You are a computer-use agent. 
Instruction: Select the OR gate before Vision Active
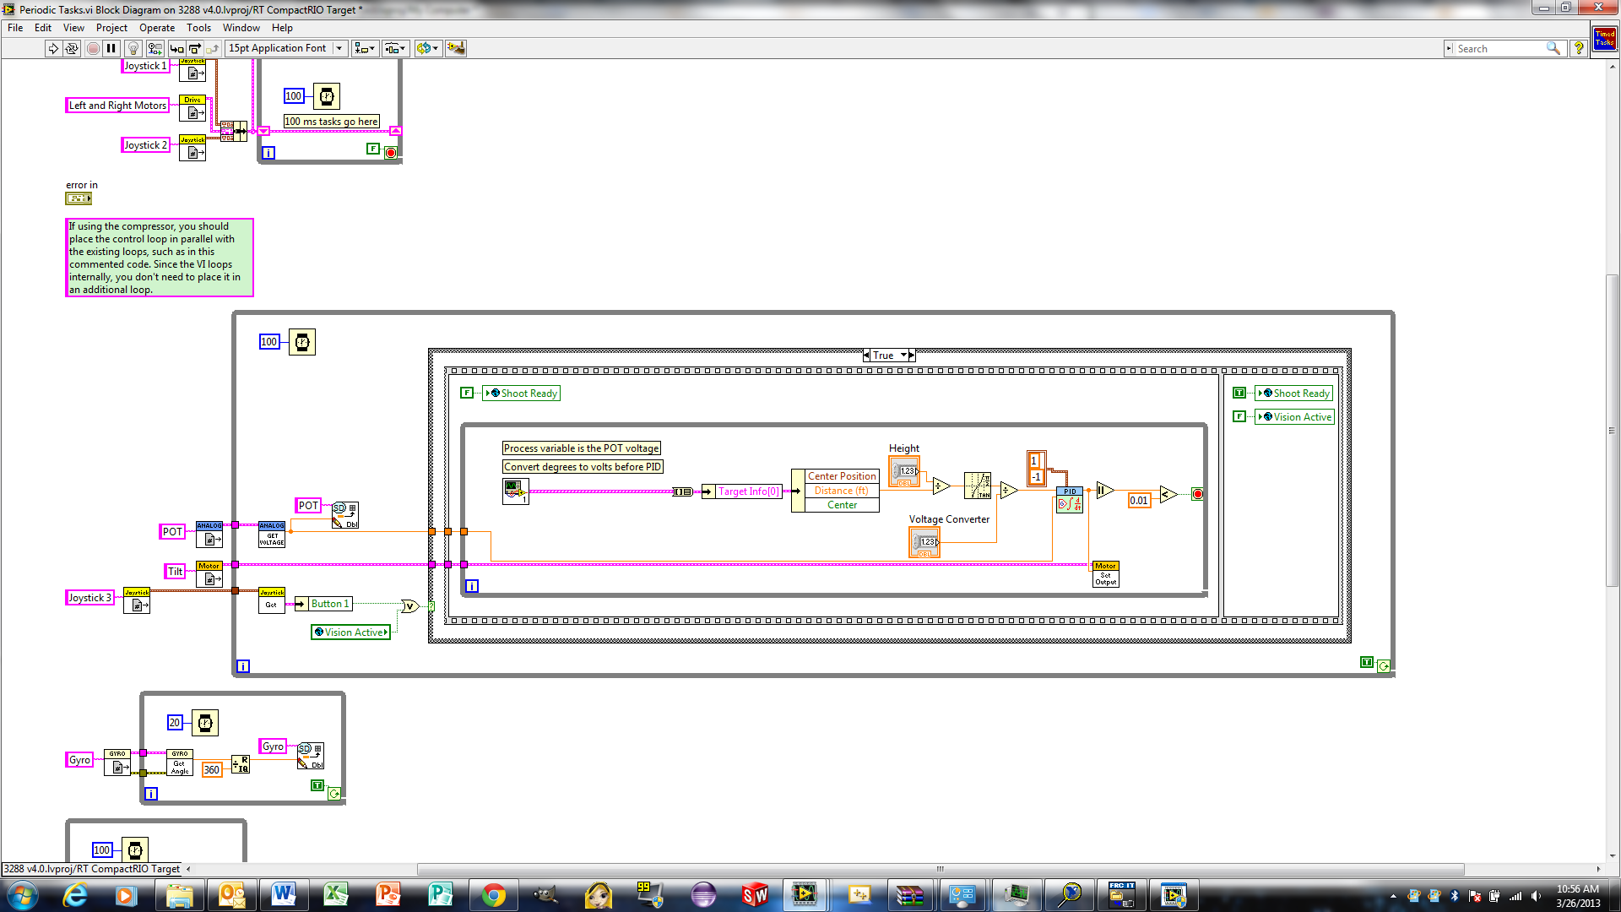point(409,605)
